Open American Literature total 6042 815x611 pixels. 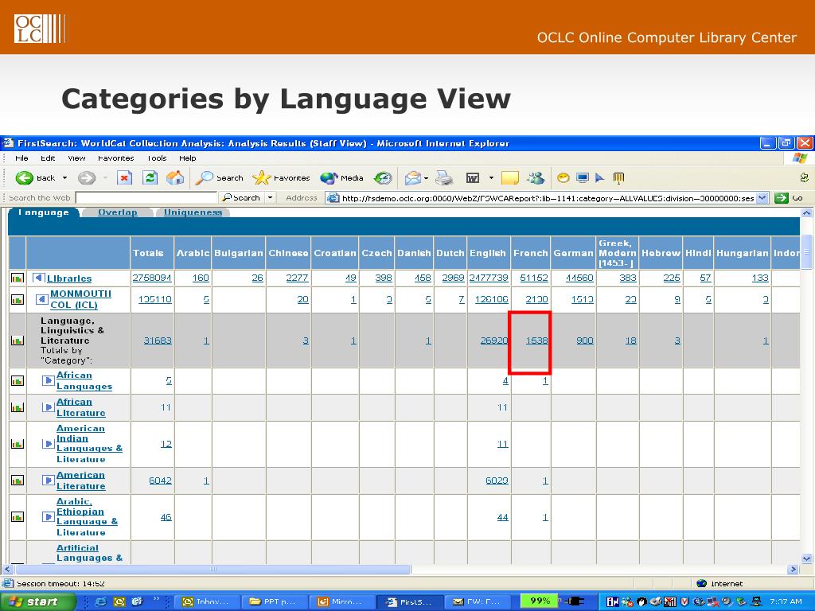pyautogui.click(x=160, y=481)
